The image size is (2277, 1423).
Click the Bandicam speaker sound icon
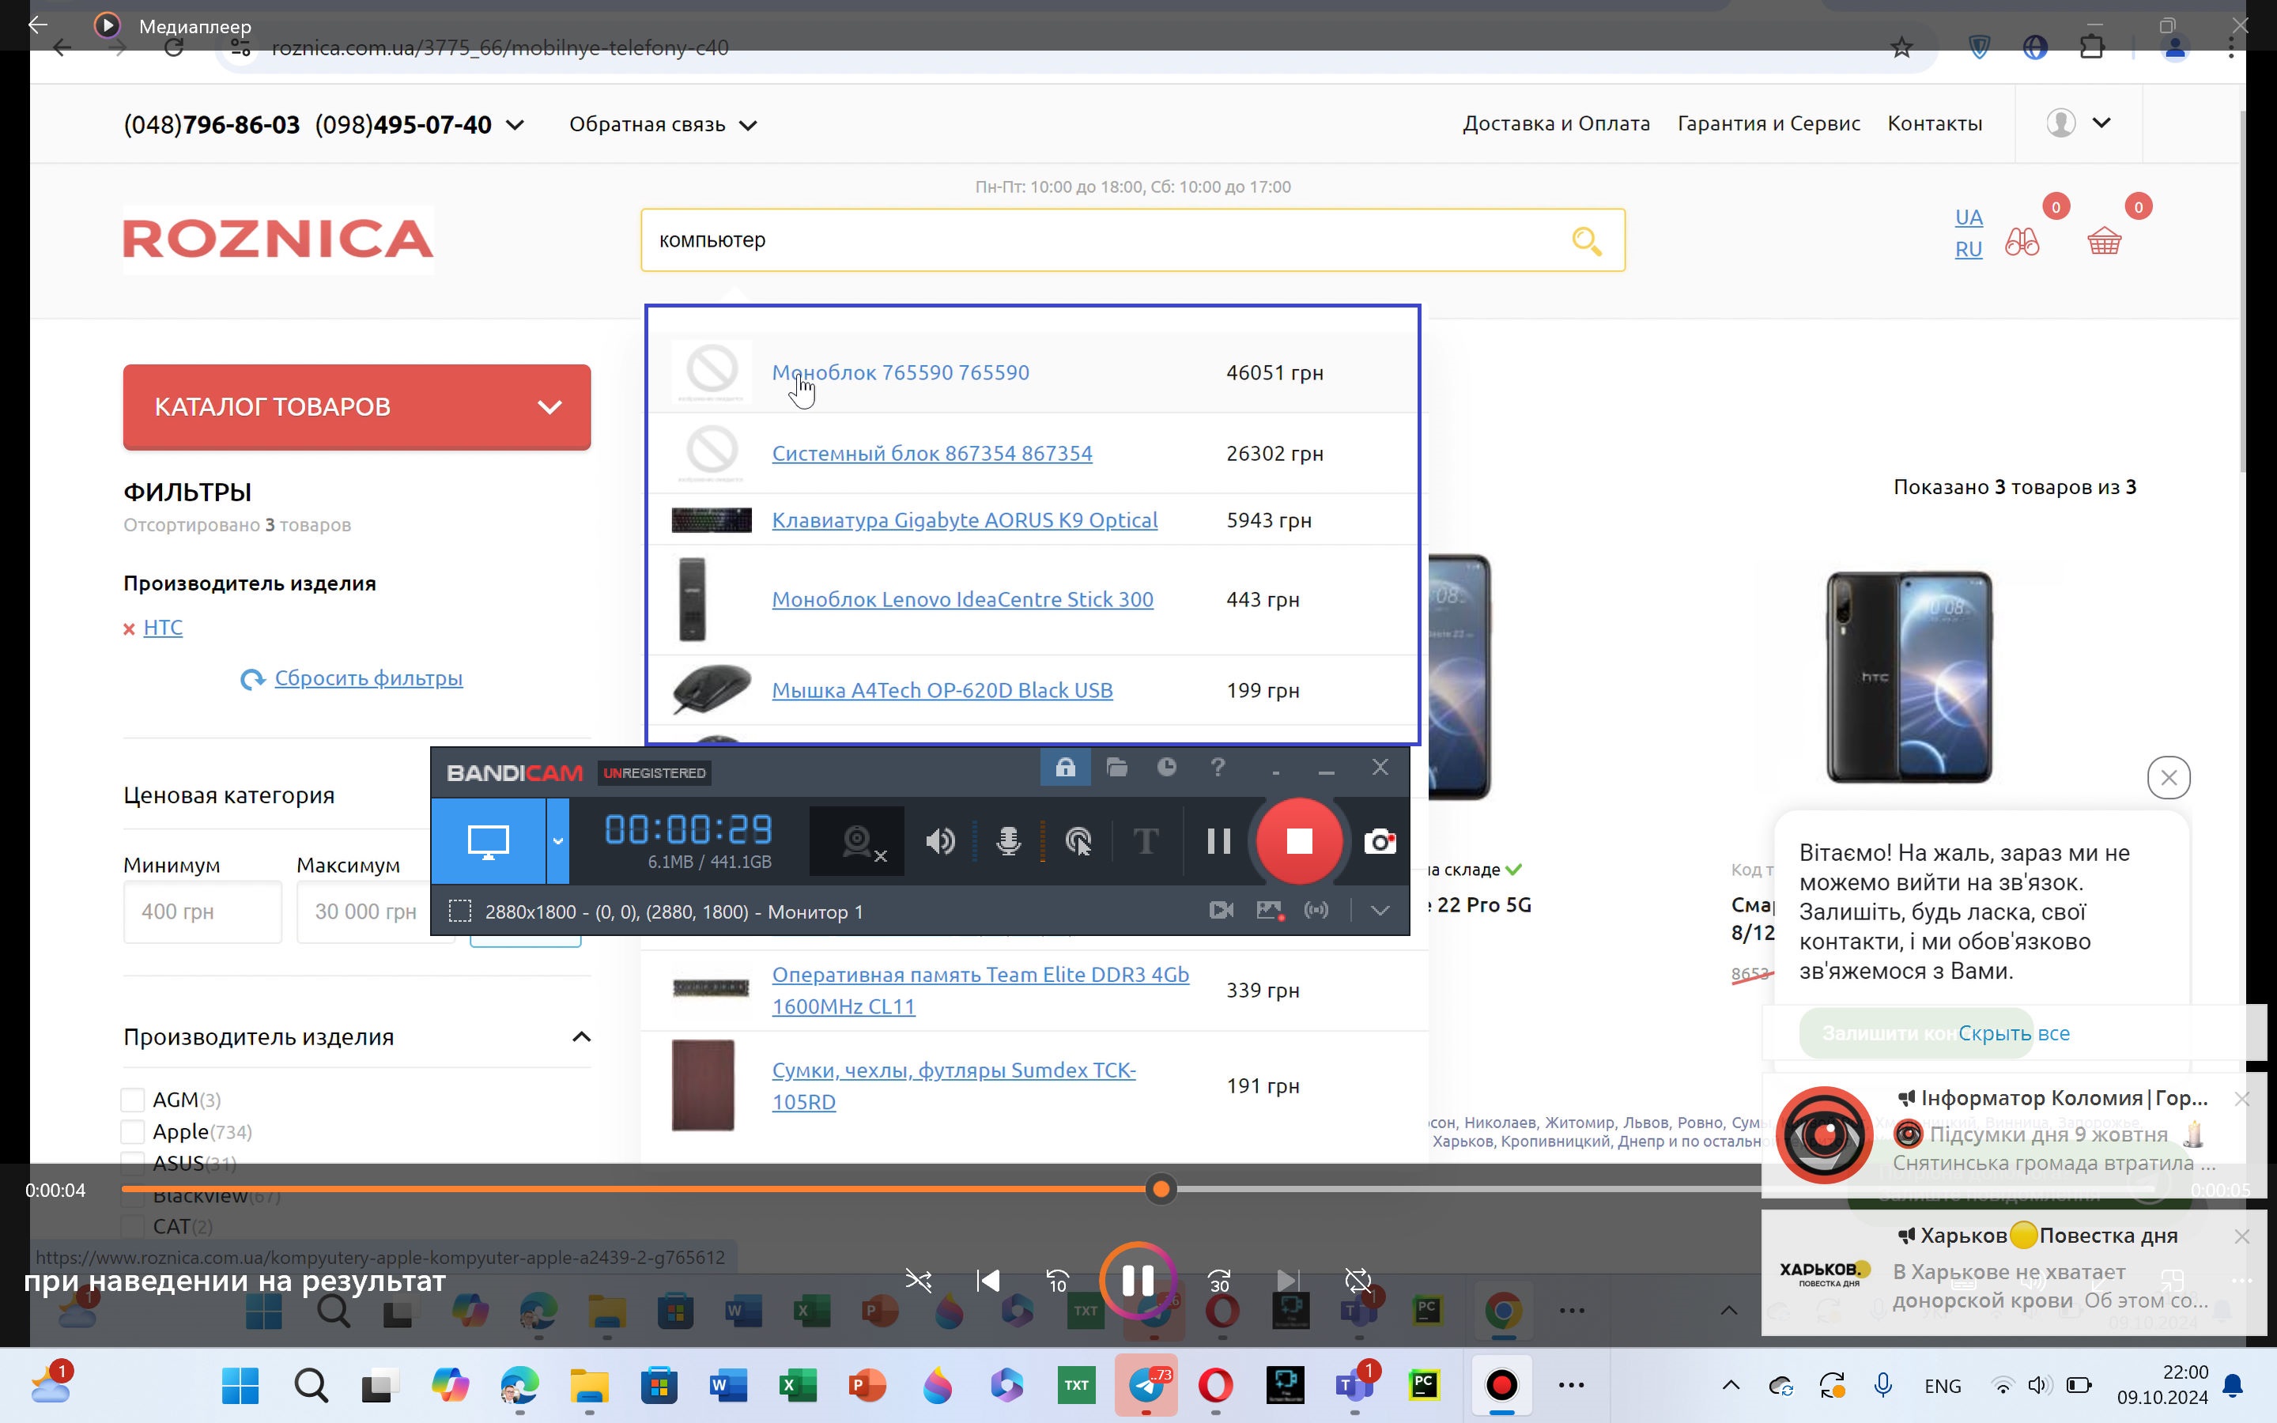pyautogui.click(x=939, y=840)
